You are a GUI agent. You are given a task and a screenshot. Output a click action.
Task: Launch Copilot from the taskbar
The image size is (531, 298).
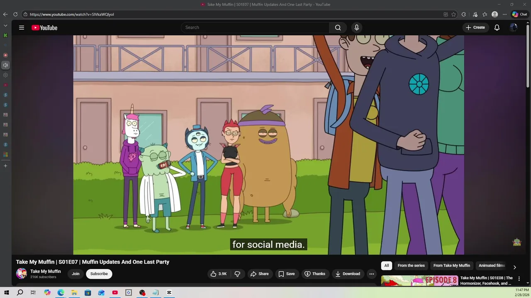[x=47, y=293]
